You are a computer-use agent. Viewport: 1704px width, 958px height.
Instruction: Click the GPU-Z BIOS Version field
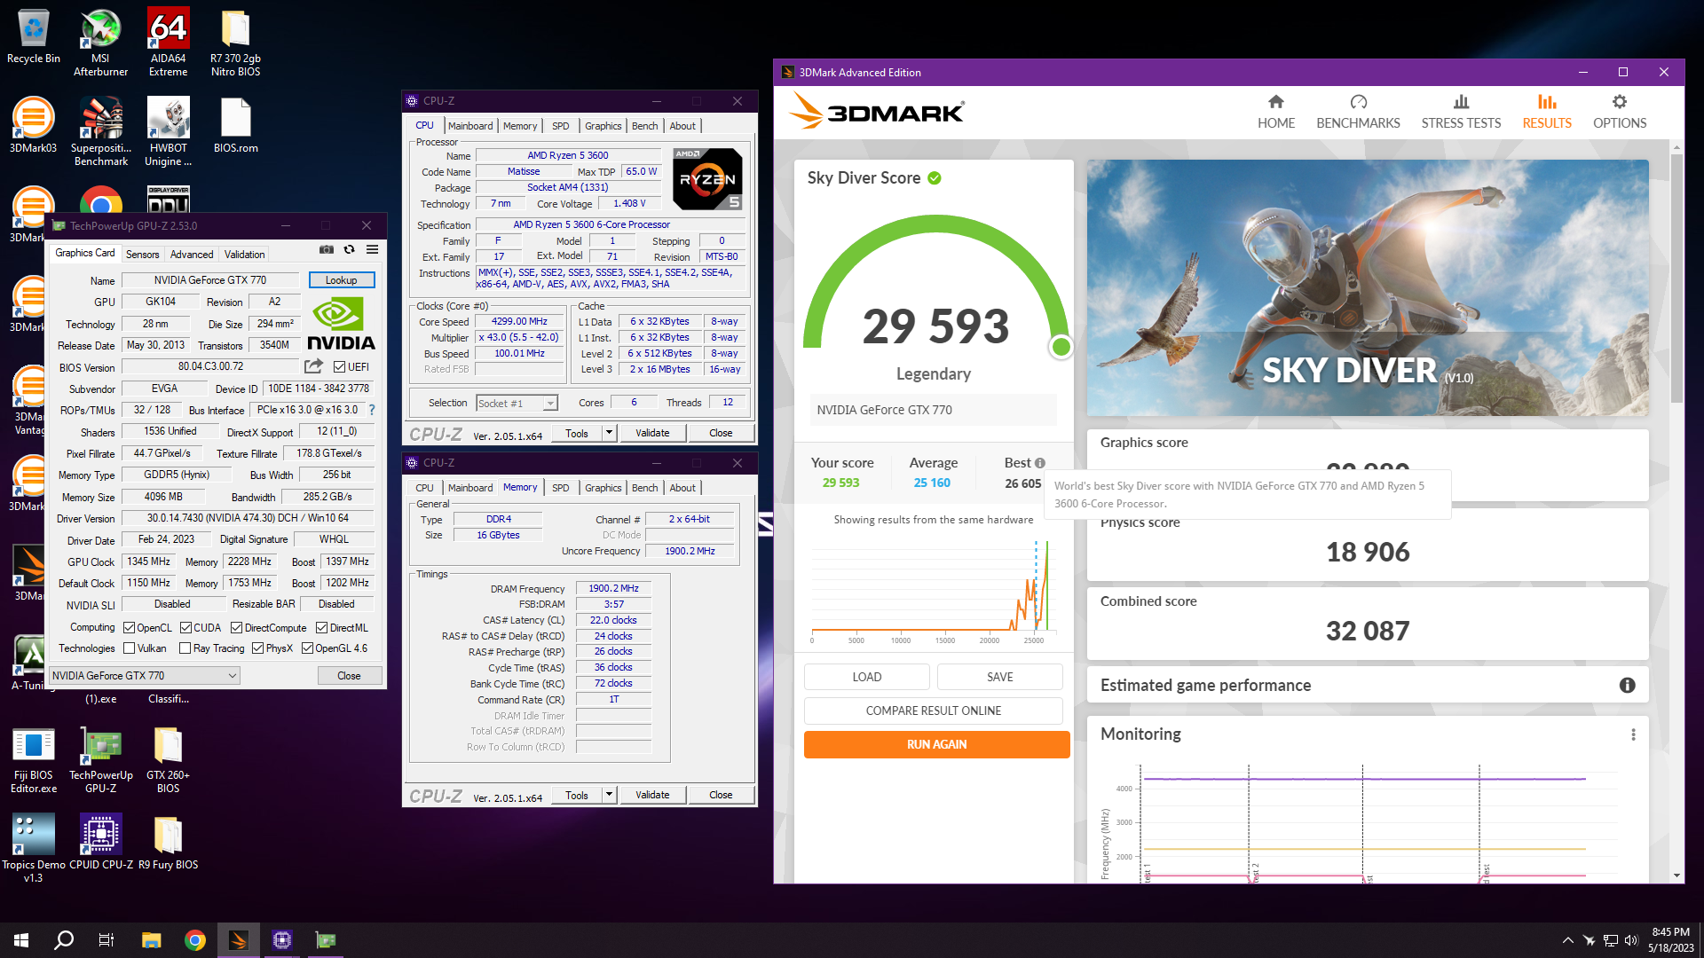click(210, 366)
